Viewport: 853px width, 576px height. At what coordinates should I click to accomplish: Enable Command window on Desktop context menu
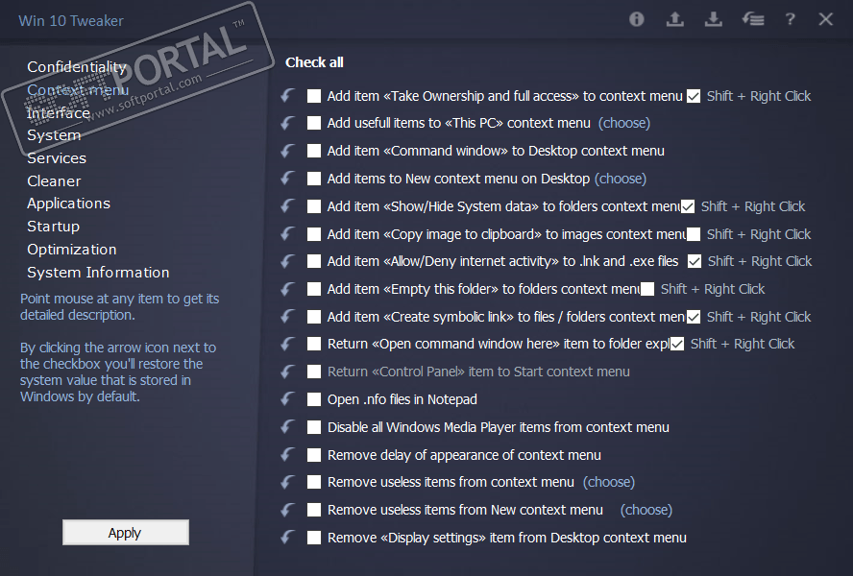314,151
